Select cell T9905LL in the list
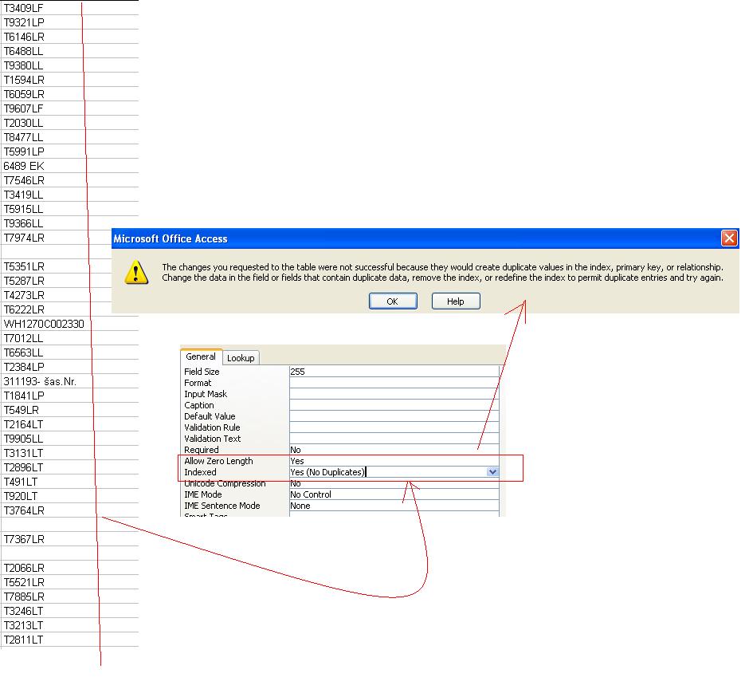Image resolution: width=745 pixels, height=697 pixels. tap(70, 439)
